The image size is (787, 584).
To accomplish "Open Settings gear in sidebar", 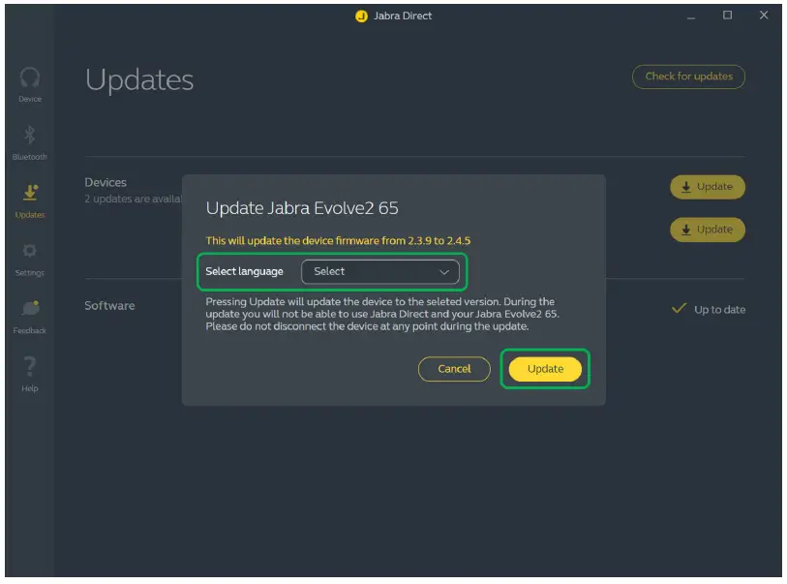I will coord(30,251).
